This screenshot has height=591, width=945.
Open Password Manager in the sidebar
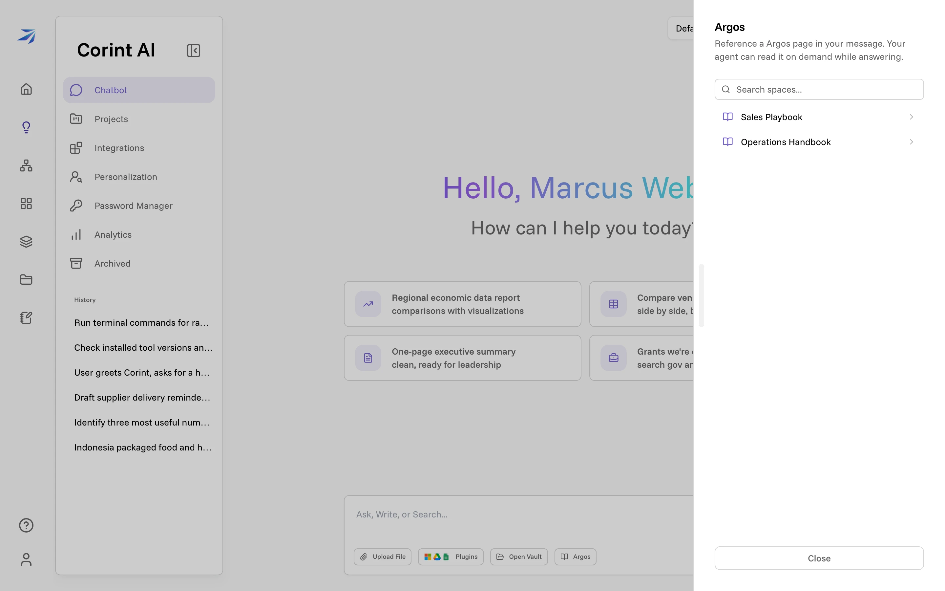[139, 206]
